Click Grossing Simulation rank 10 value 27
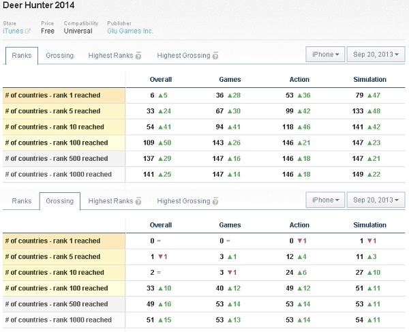This screenshot has width=409, height=332. pyautogui.click(x=359, y=272)
